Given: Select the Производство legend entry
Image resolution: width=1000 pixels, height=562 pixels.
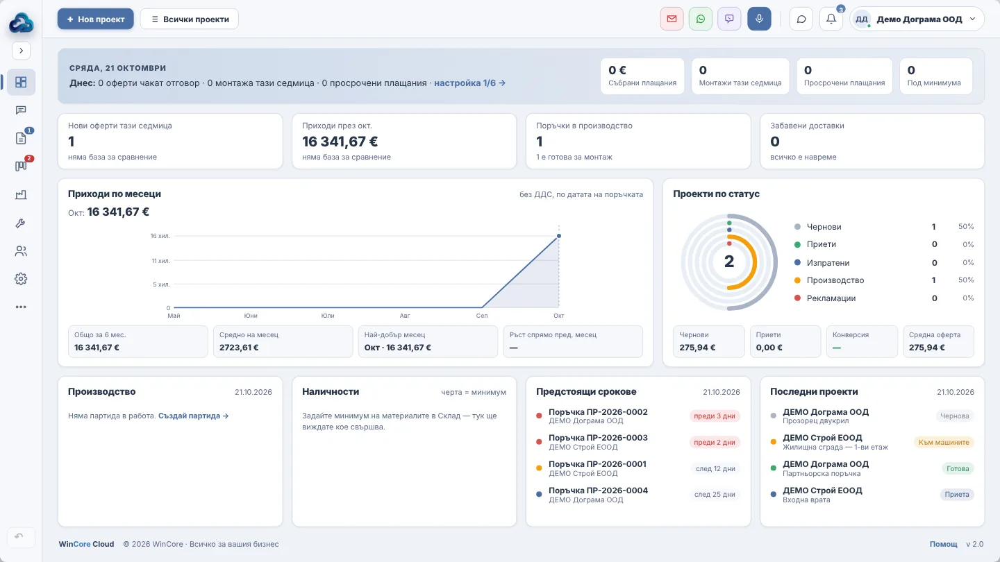Looking at the screenshot, I should click(x=884, y=280).
